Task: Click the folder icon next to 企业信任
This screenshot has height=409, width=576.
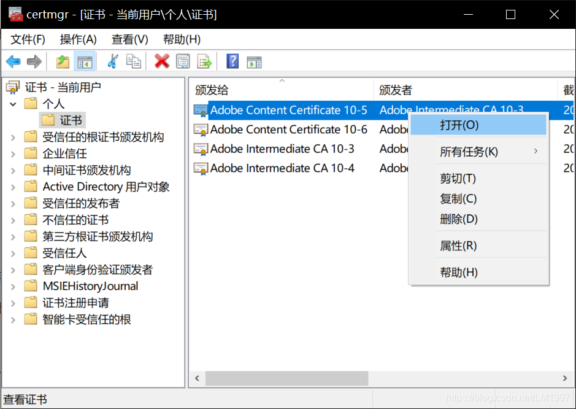Action: pos(31,153)
